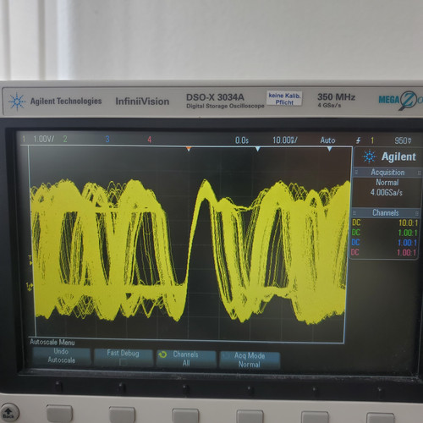Push the first gray hardware softkey after Back
Screen dimensions: 423x423
coord(59,414)
